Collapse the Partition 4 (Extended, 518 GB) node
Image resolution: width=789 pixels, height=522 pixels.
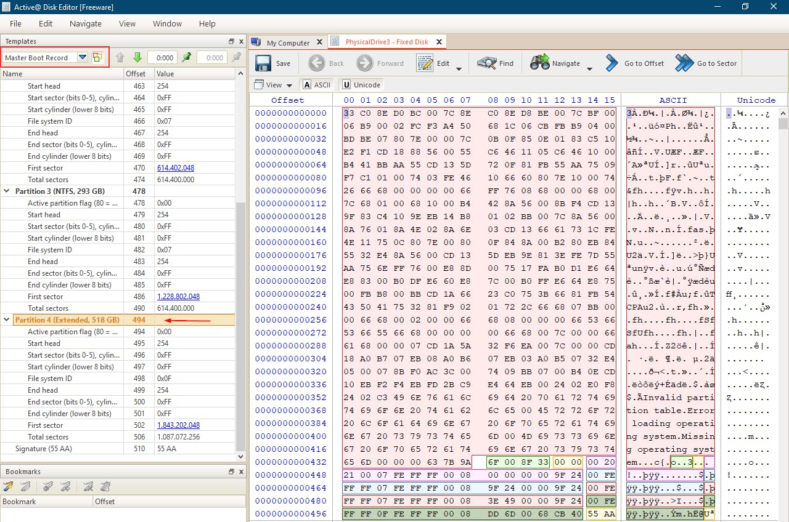point(7,320)
